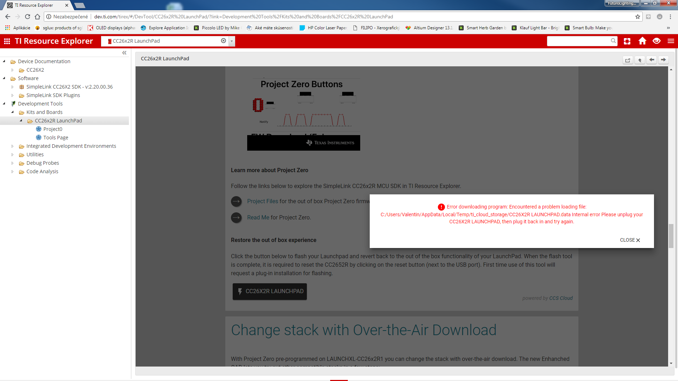
Task: Collapse the sidebar with double chevron
Action: click(124, 53)
